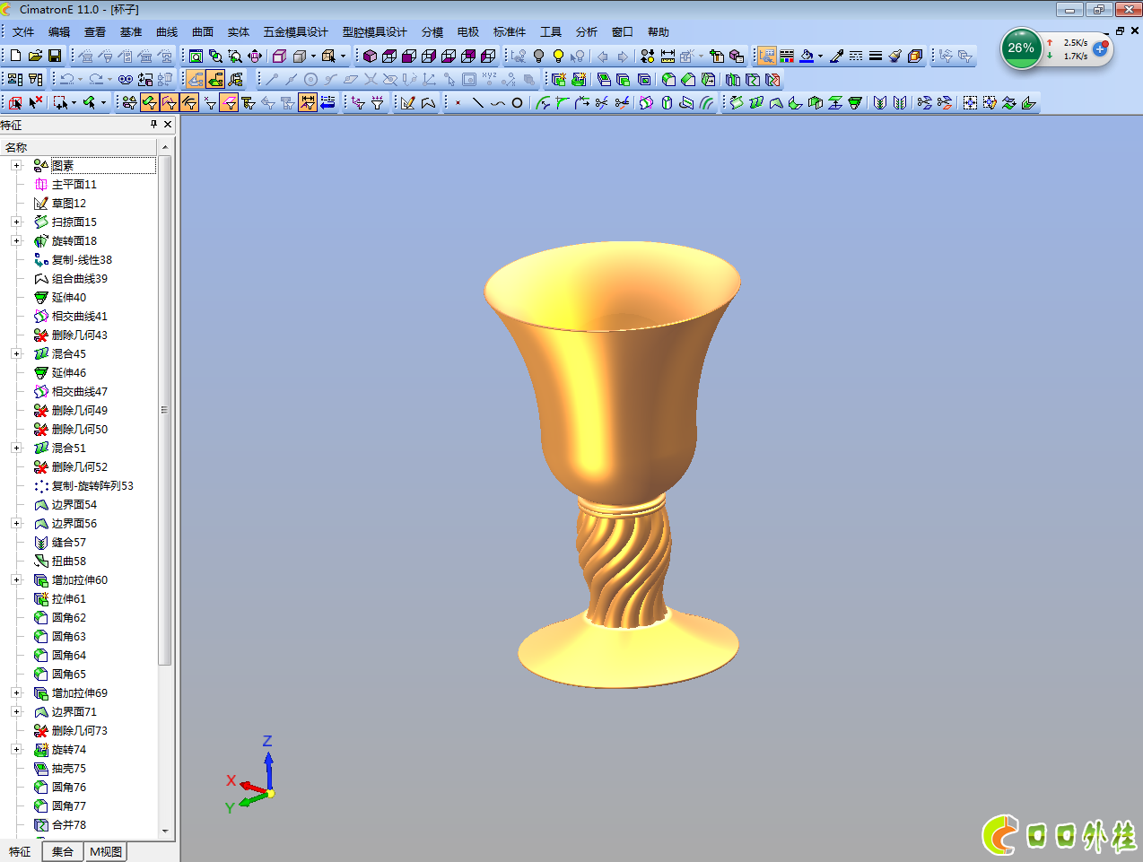
Task: Save the file with the floppy disk icon
Action: (56, 56)
